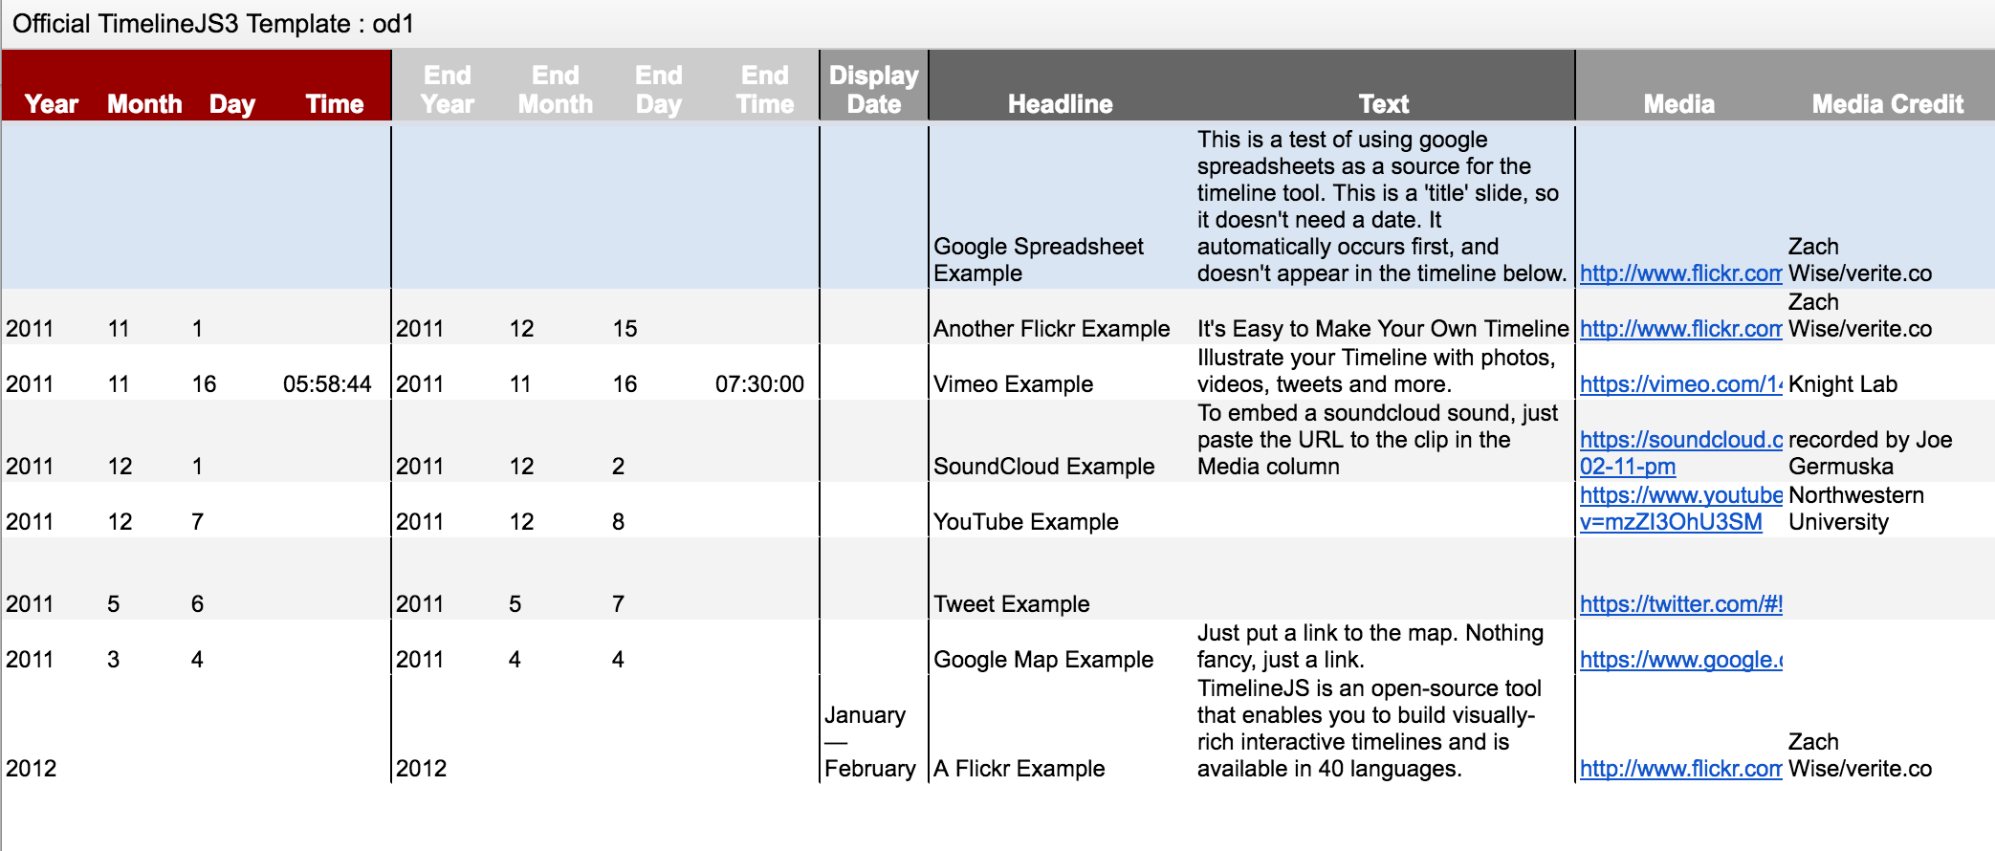Open the flickr link for A Flickr Example
Image resolution: width=1995 pixels, height=851 pixels.
coord(1681,769)
